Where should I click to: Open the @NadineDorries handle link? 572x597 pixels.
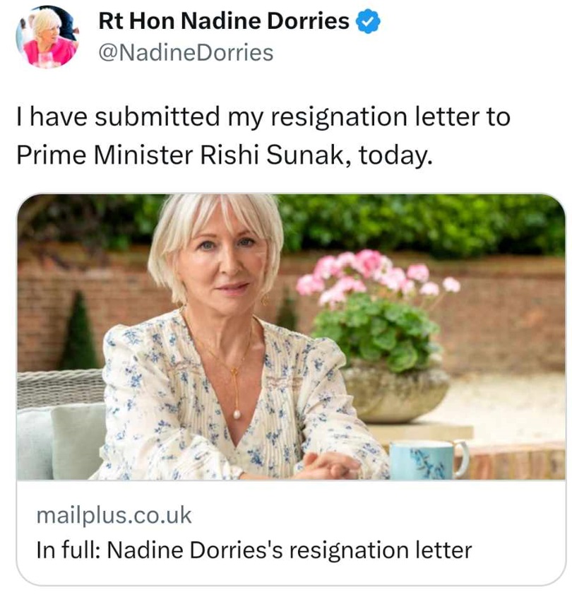coord(185,52)
